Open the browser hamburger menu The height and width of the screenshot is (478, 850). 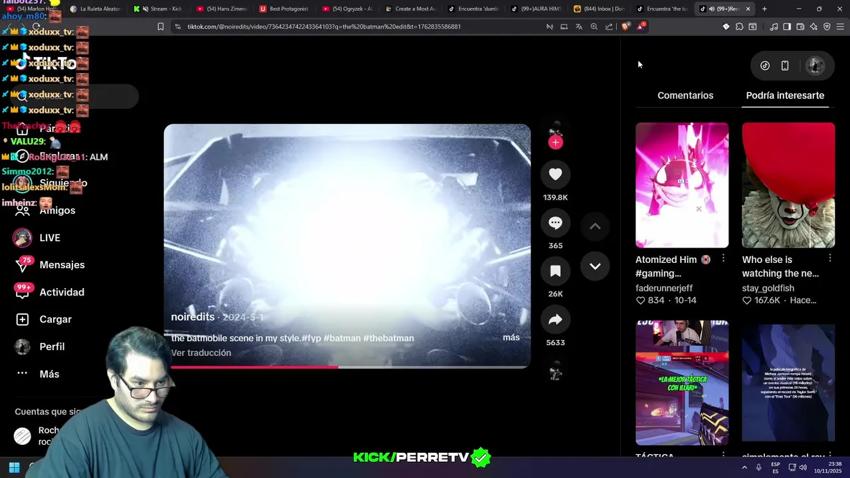coord(840,27)
